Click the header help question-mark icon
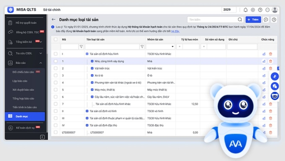The height and width of the screenshot is (161, 285). coord(260,10)
